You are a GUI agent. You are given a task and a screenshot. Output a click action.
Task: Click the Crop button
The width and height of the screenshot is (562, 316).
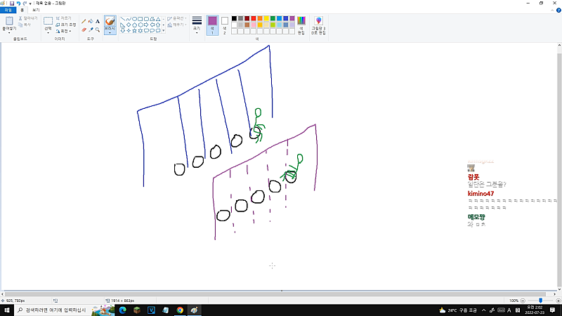click(x=63, y=18)
